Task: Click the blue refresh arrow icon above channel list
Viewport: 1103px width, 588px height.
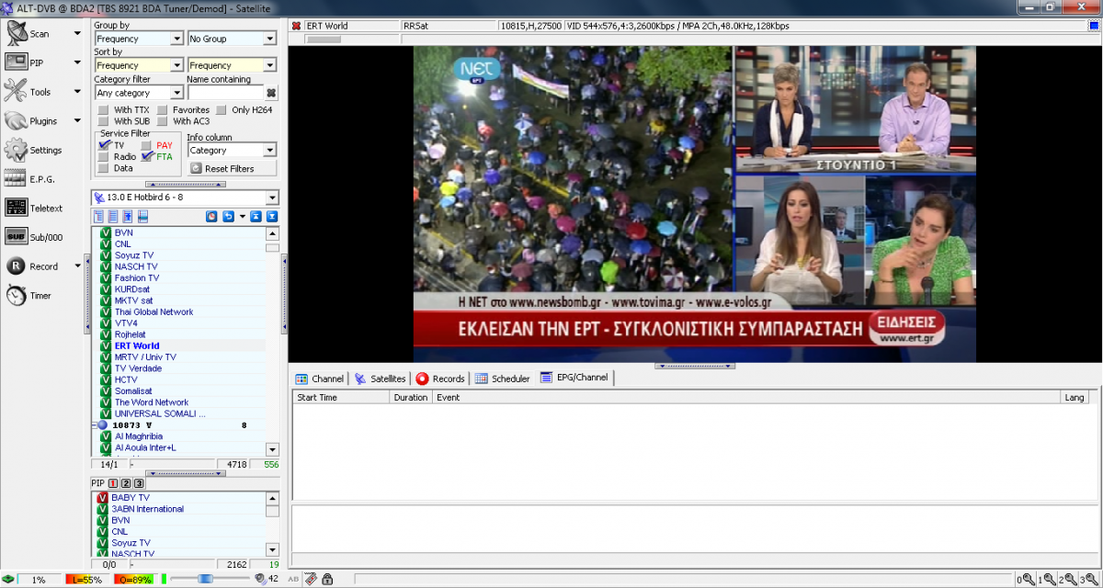Action: (228, 217)
